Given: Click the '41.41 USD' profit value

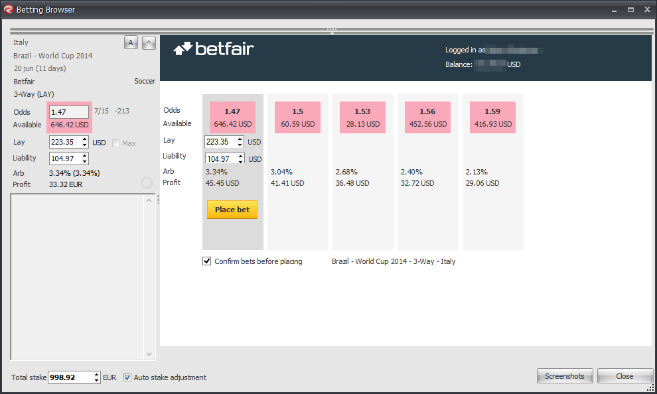Looking at the screenshot, I should pos(287,183).
